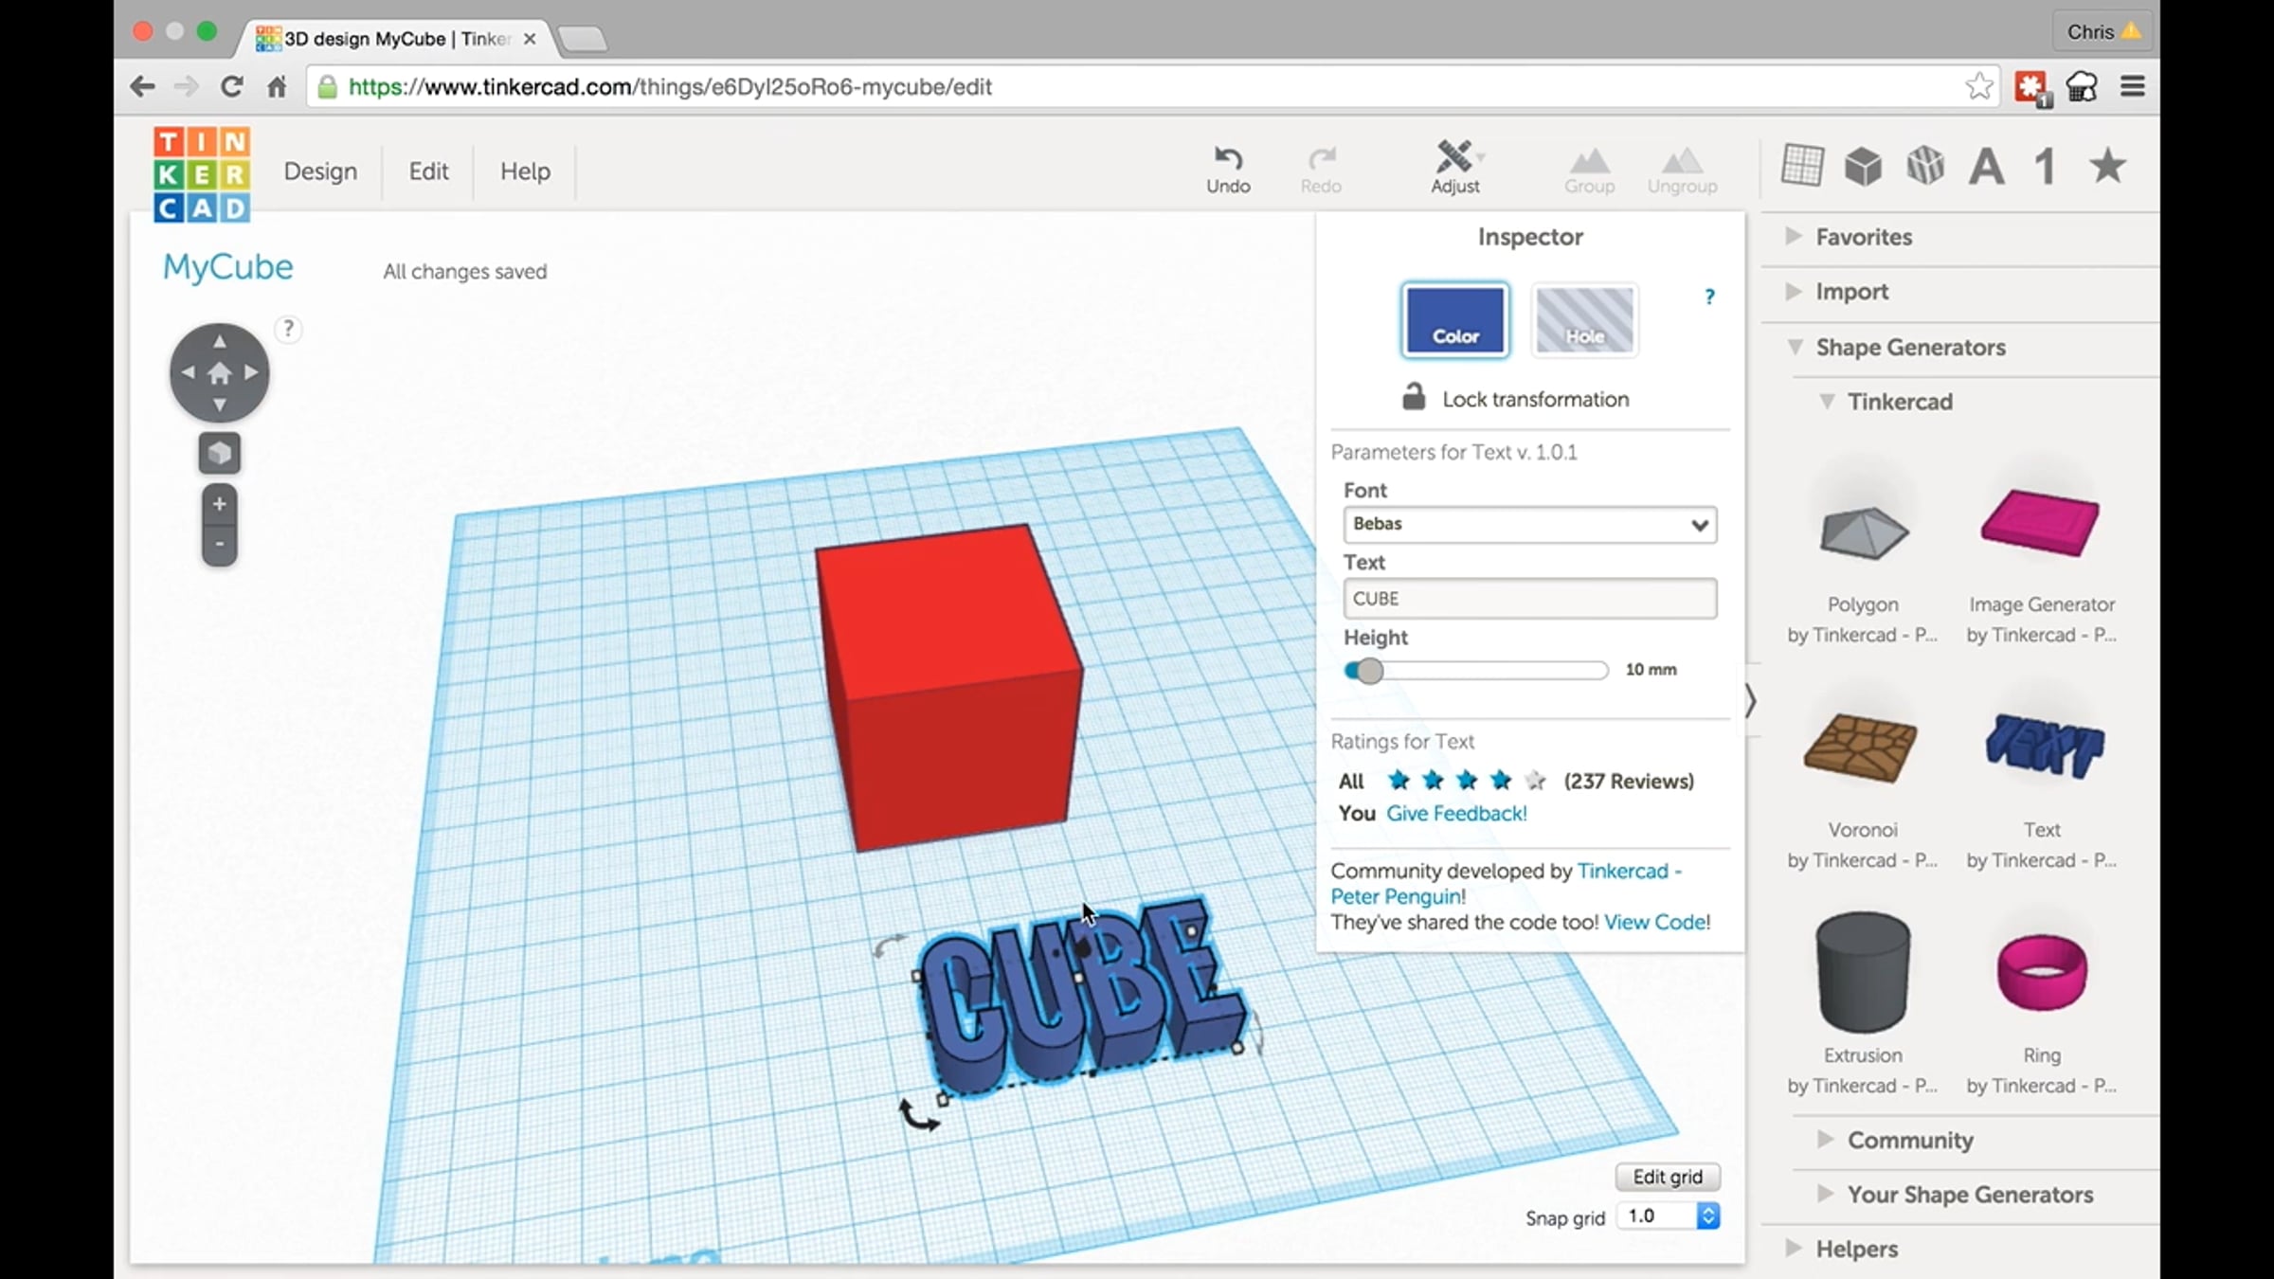The height and width of the screenshot is (1279, 2274).
Task: Select the workplane grid icon
Action: point(1801,167)
